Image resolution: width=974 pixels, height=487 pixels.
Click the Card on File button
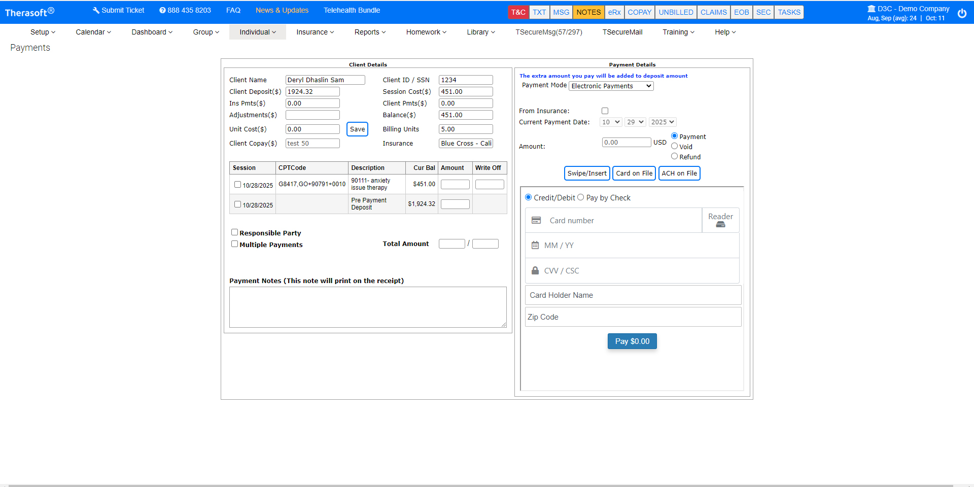pos(634,173)
